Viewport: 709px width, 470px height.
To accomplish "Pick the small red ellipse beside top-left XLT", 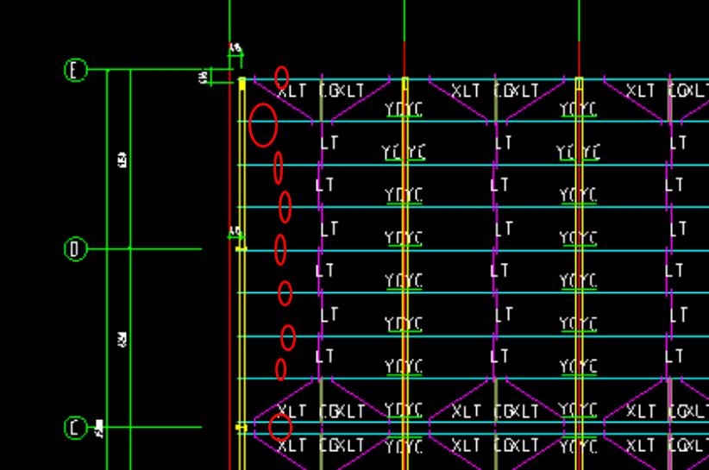I will [281, 78].
